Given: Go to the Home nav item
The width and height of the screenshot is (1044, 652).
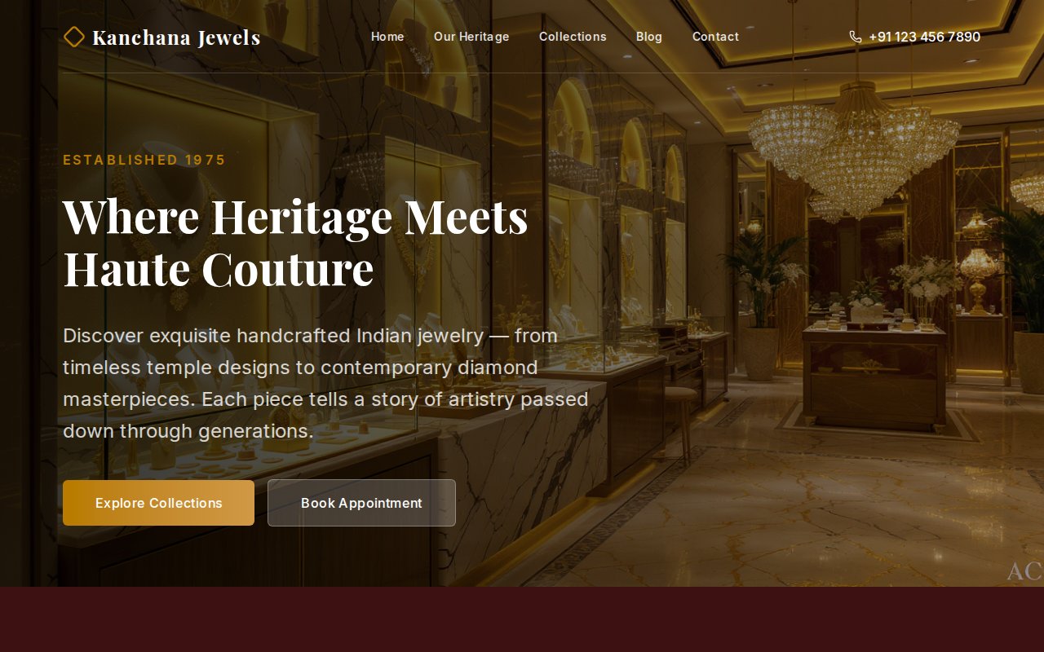Looking at the screenshot, I should click(387, 37).
